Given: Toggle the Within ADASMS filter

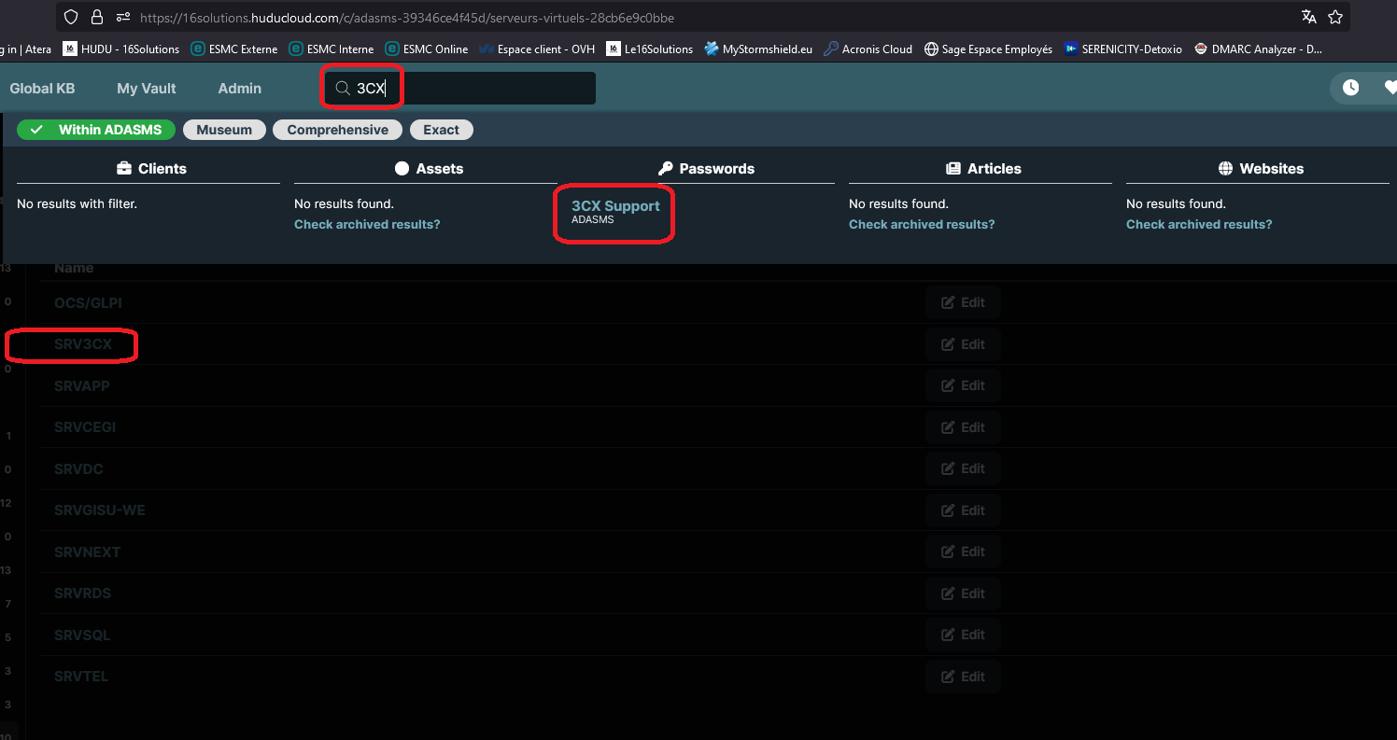Looking at the screenshot, I should coord(96,130).
